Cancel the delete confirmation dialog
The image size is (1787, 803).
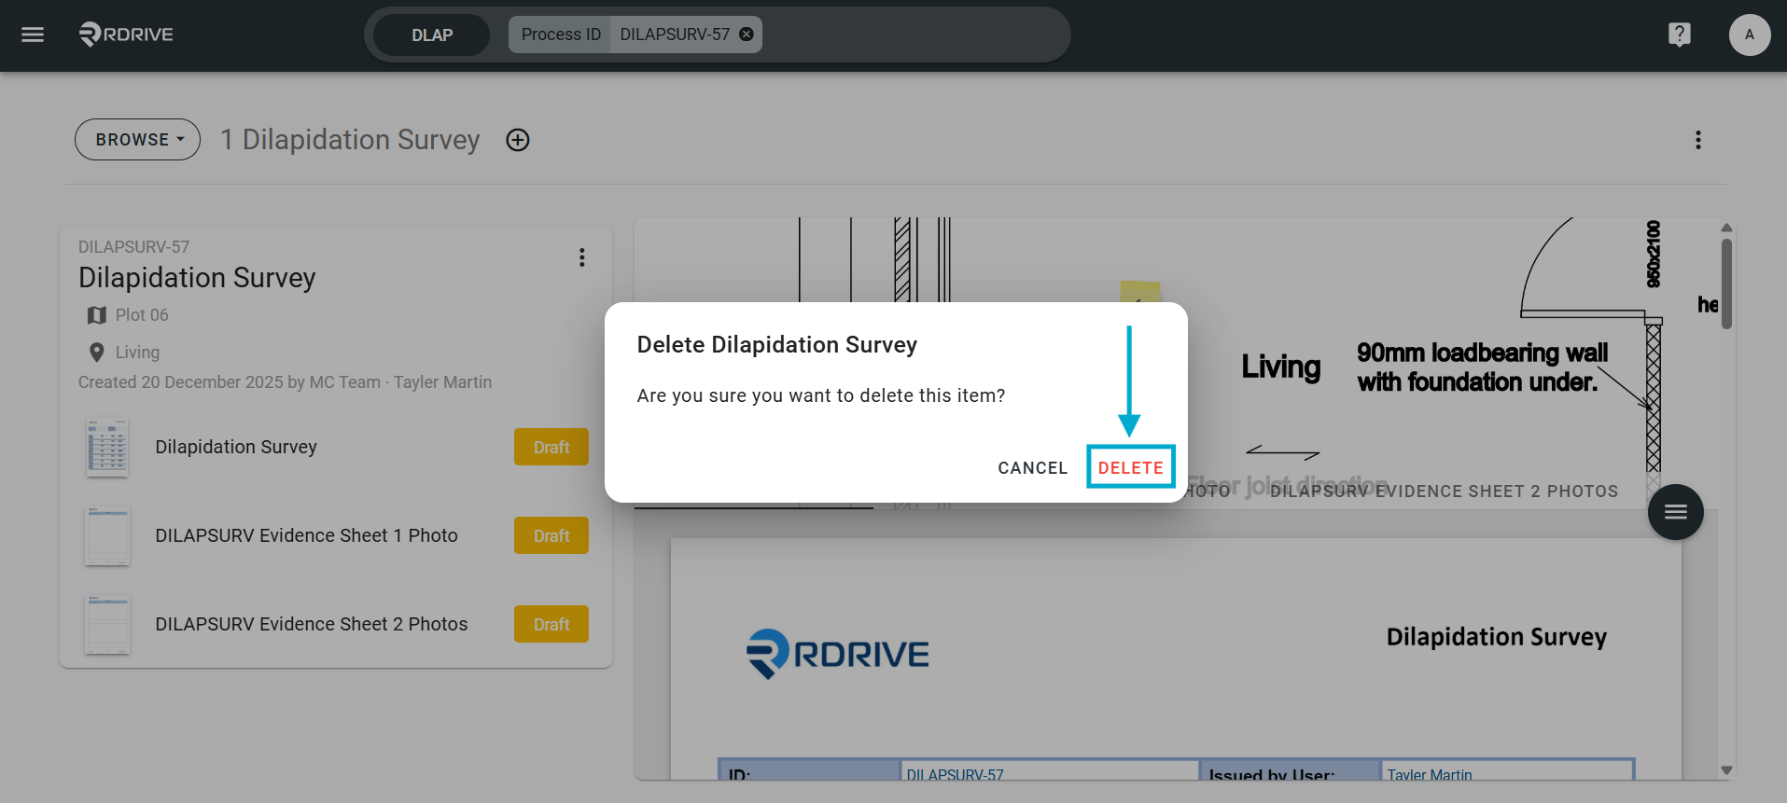1032,467
